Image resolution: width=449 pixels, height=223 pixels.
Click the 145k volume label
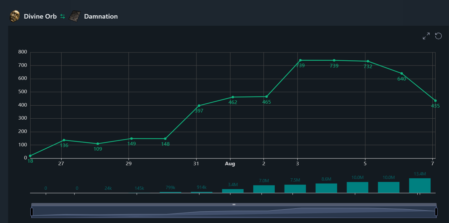pos(139,188)
